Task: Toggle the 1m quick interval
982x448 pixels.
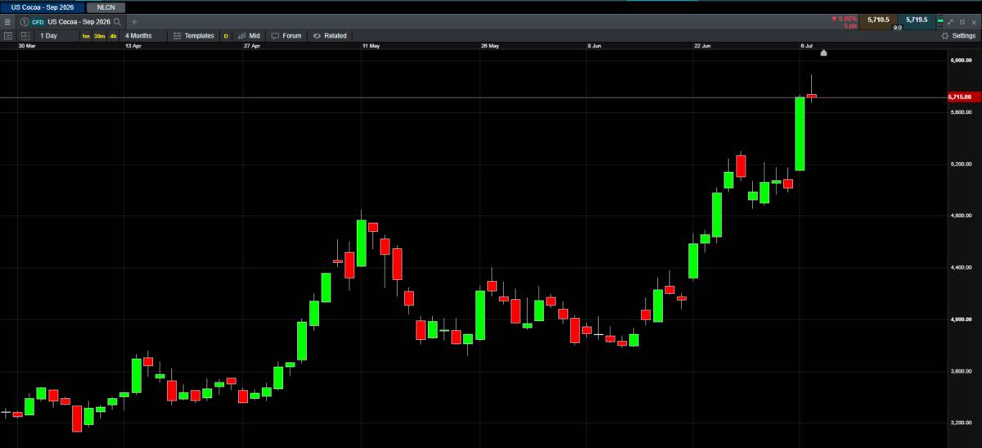Action: [86, 36]
